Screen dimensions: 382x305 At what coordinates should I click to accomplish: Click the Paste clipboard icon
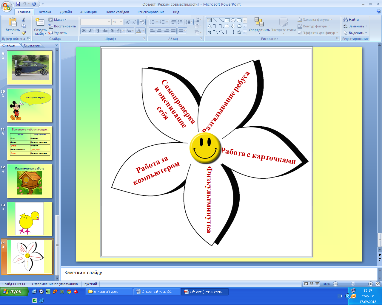(13, 22)
